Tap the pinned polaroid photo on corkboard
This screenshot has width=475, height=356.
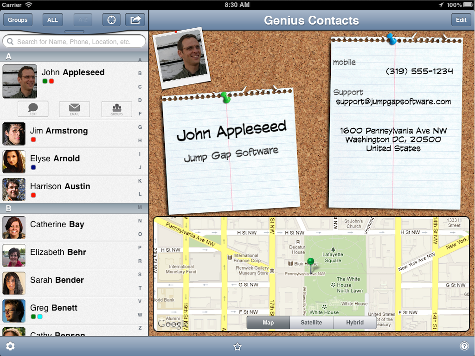coord(181,57)
